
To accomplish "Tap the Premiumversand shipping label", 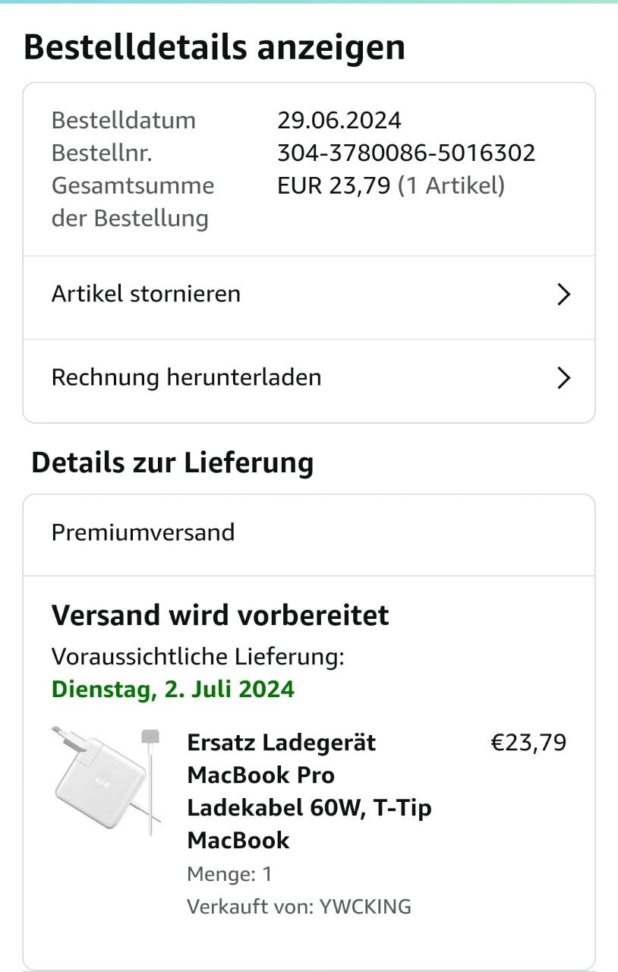I will coord(143,532).
